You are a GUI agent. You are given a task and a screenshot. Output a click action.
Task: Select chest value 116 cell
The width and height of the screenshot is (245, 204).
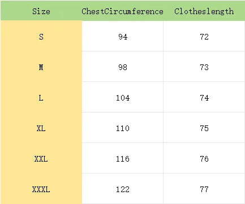pyautogui.click(x=123, y=158)
